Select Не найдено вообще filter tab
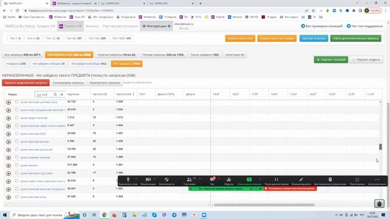This screenshot has width=390, height=219. pyautogui.click(x=89, y=64)
